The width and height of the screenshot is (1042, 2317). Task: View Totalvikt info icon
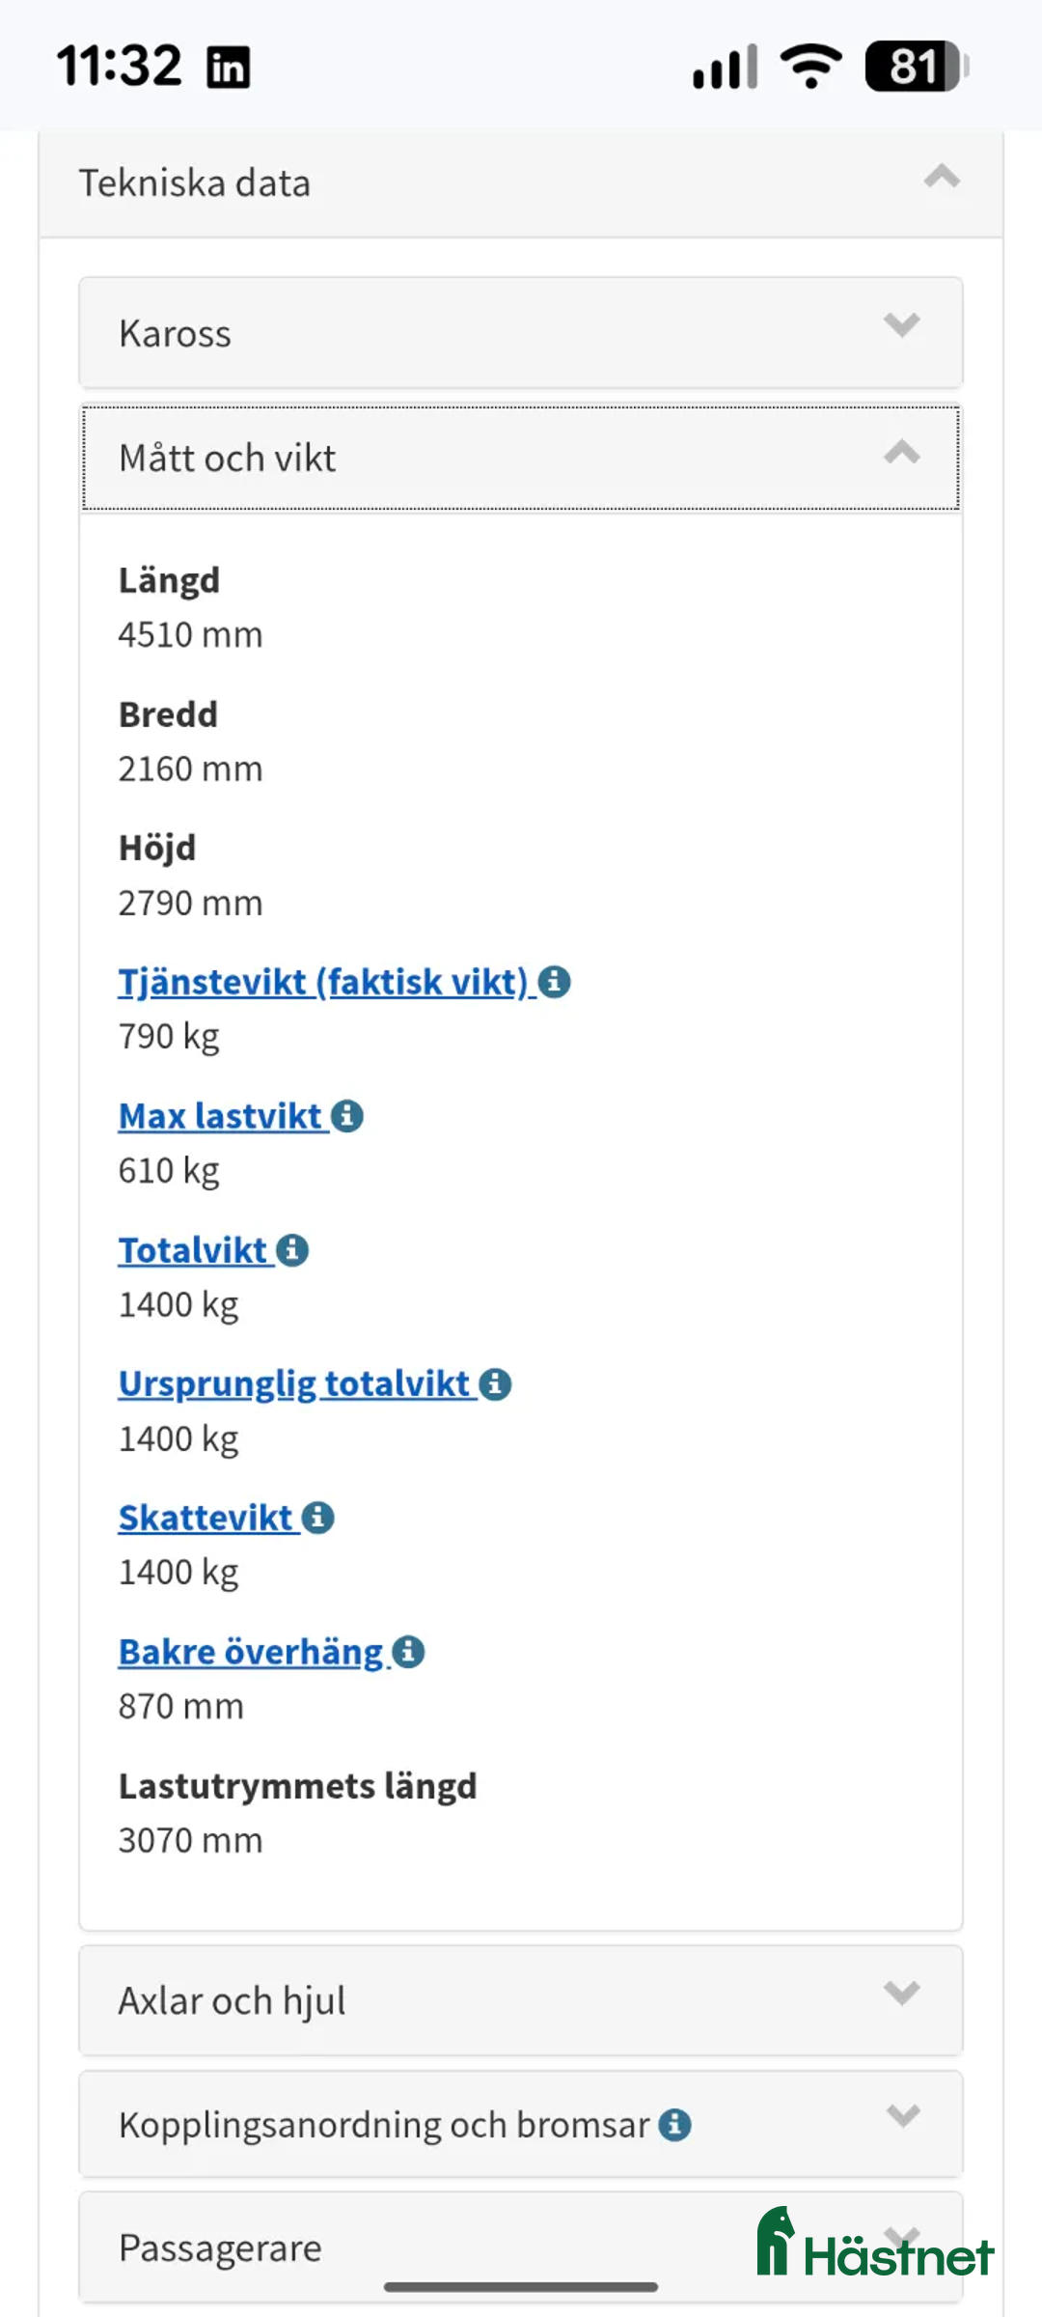[292, 1248]
